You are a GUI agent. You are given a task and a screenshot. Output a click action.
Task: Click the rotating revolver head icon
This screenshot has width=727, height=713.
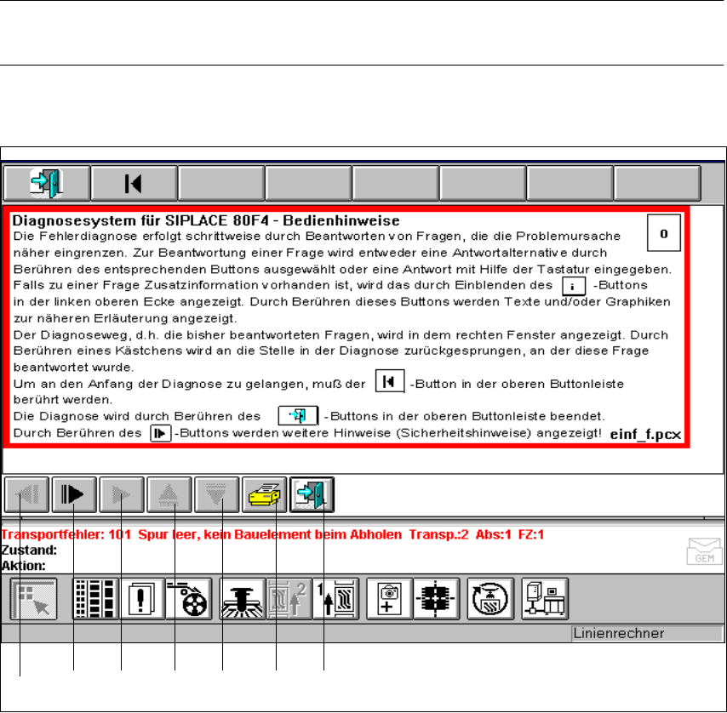pyautogui.click(x=490, y=599)
